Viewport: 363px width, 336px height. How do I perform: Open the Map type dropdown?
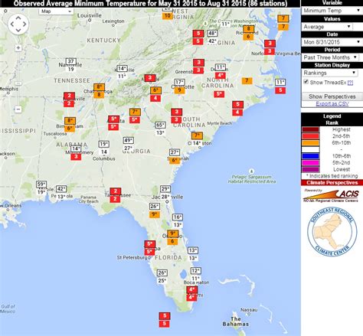(56, 11)
